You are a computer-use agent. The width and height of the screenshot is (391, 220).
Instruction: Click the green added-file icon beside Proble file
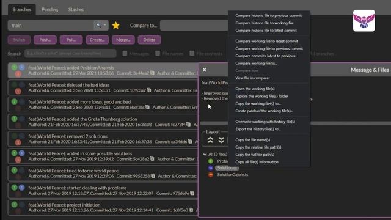[211, 161]
